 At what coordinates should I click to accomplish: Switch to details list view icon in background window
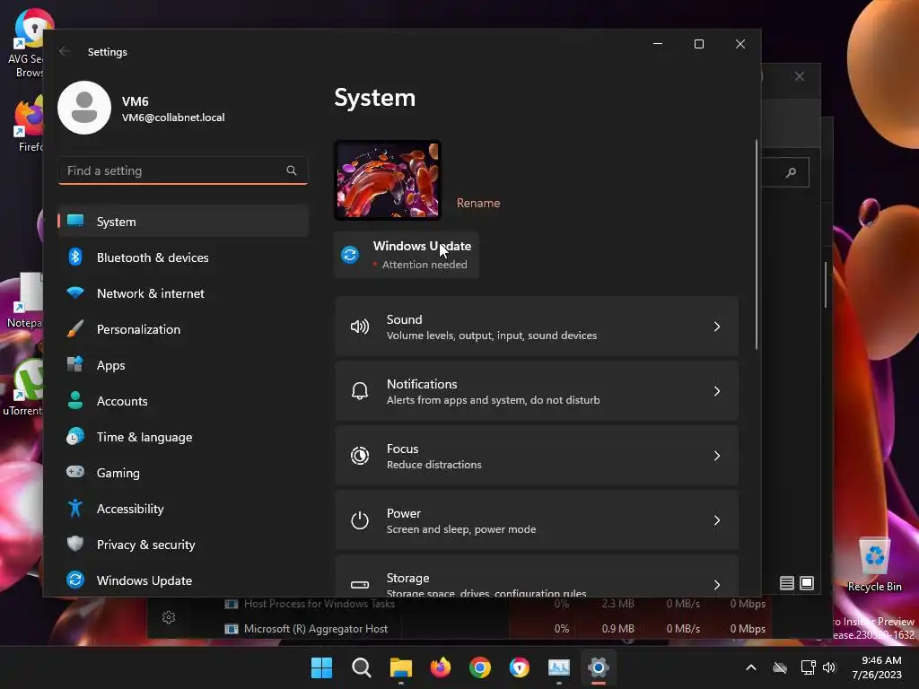(786, 583)
